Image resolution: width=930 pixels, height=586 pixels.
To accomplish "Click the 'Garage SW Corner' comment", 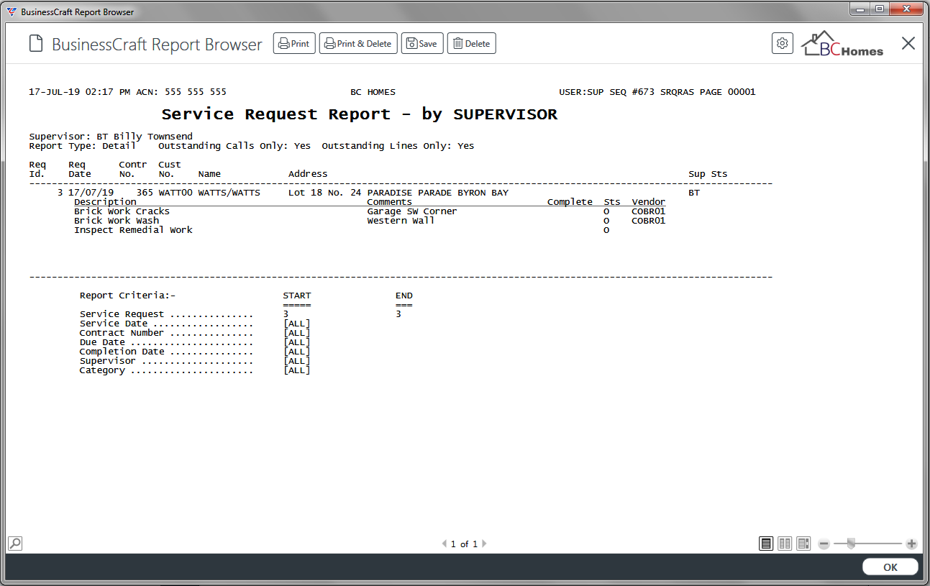I will click(411, 211).
